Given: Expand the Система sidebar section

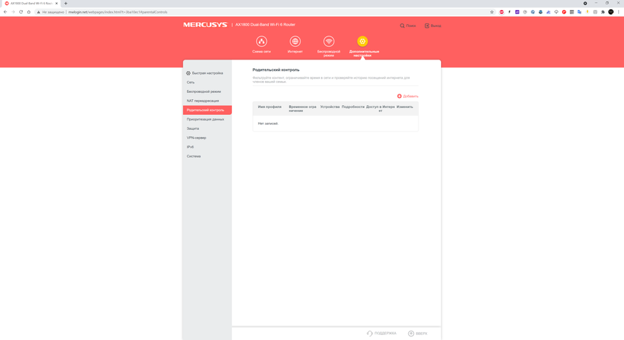Looking at the screenshot, I should tap(194, 156).
